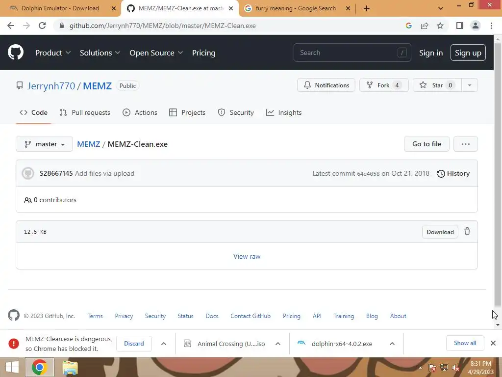This screenshot has width=502, height=377.
Task: Open Chrome side panel icon
Action: (460, 26)
